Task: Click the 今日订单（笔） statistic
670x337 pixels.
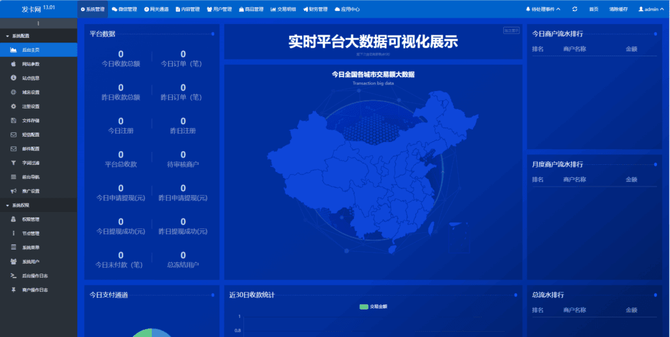Action: tap(183, 59)
